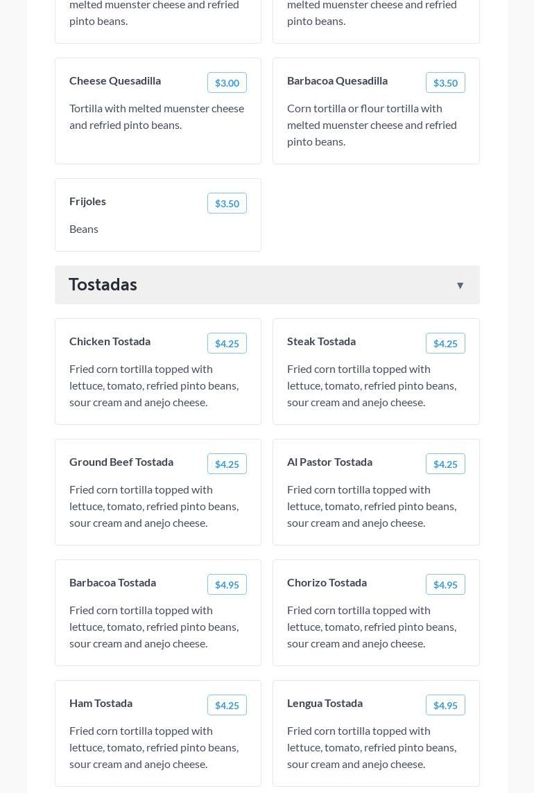Click the Chorizo Tostada description text
Screen dimensions: 534x793
372,627
